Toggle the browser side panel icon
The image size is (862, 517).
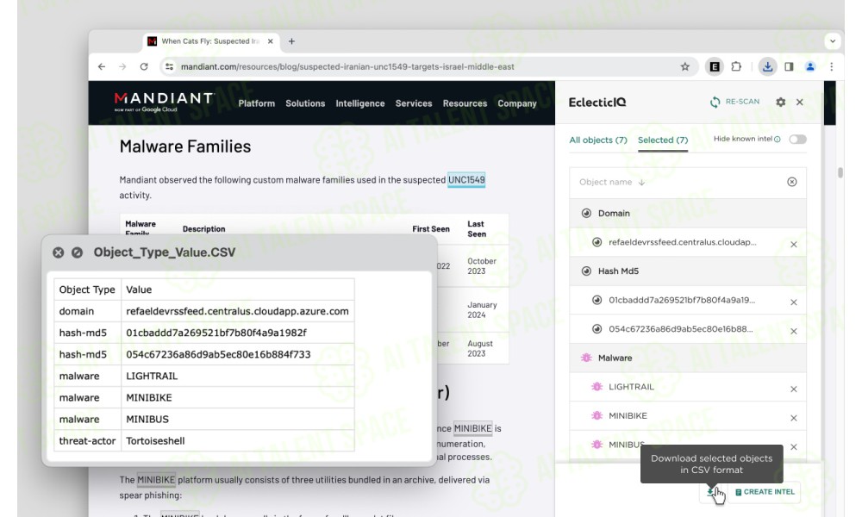coord(789,66)
